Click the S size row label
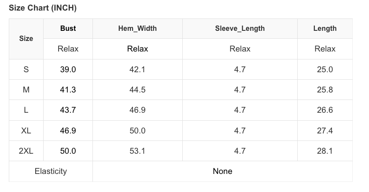Viewport: 369px width, 192px height. click(26, 70)
